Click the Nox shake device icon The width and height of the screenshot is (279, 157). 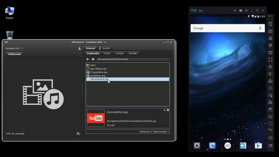(x=270, y=24)
